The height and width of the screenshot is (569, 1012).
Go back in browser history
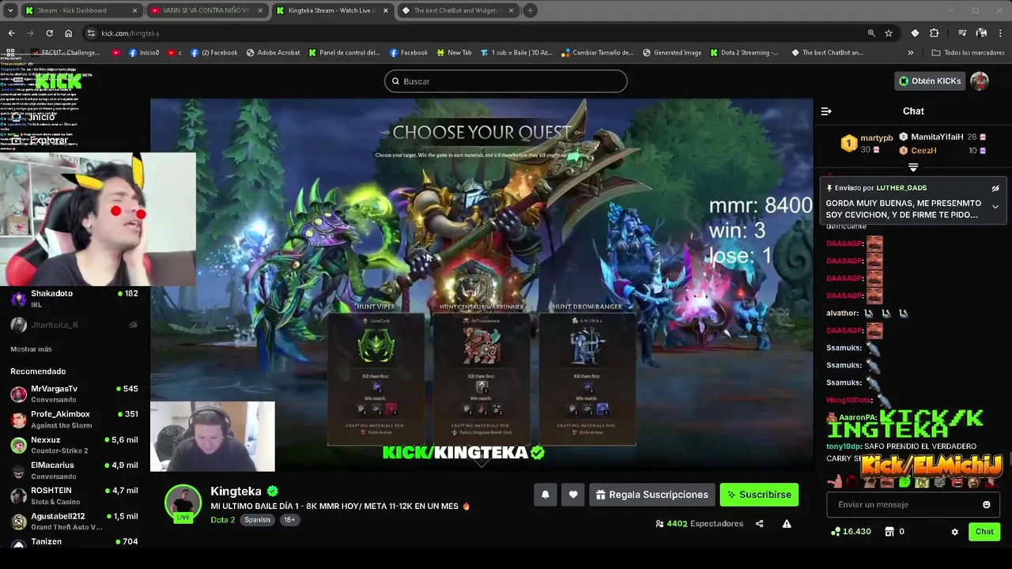click(11, 33)
